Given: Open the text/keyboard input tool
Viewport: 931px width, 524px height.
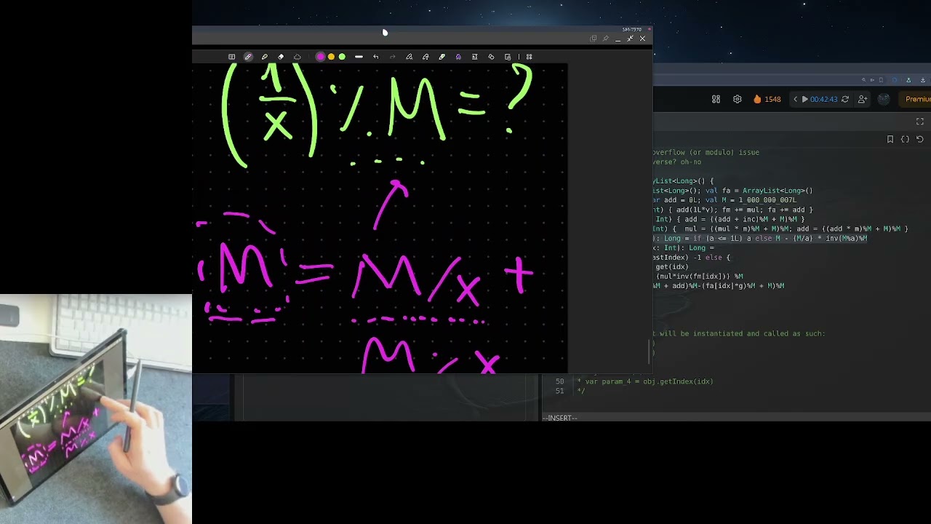Looking at the screenshot, I should tap(232, 57).
